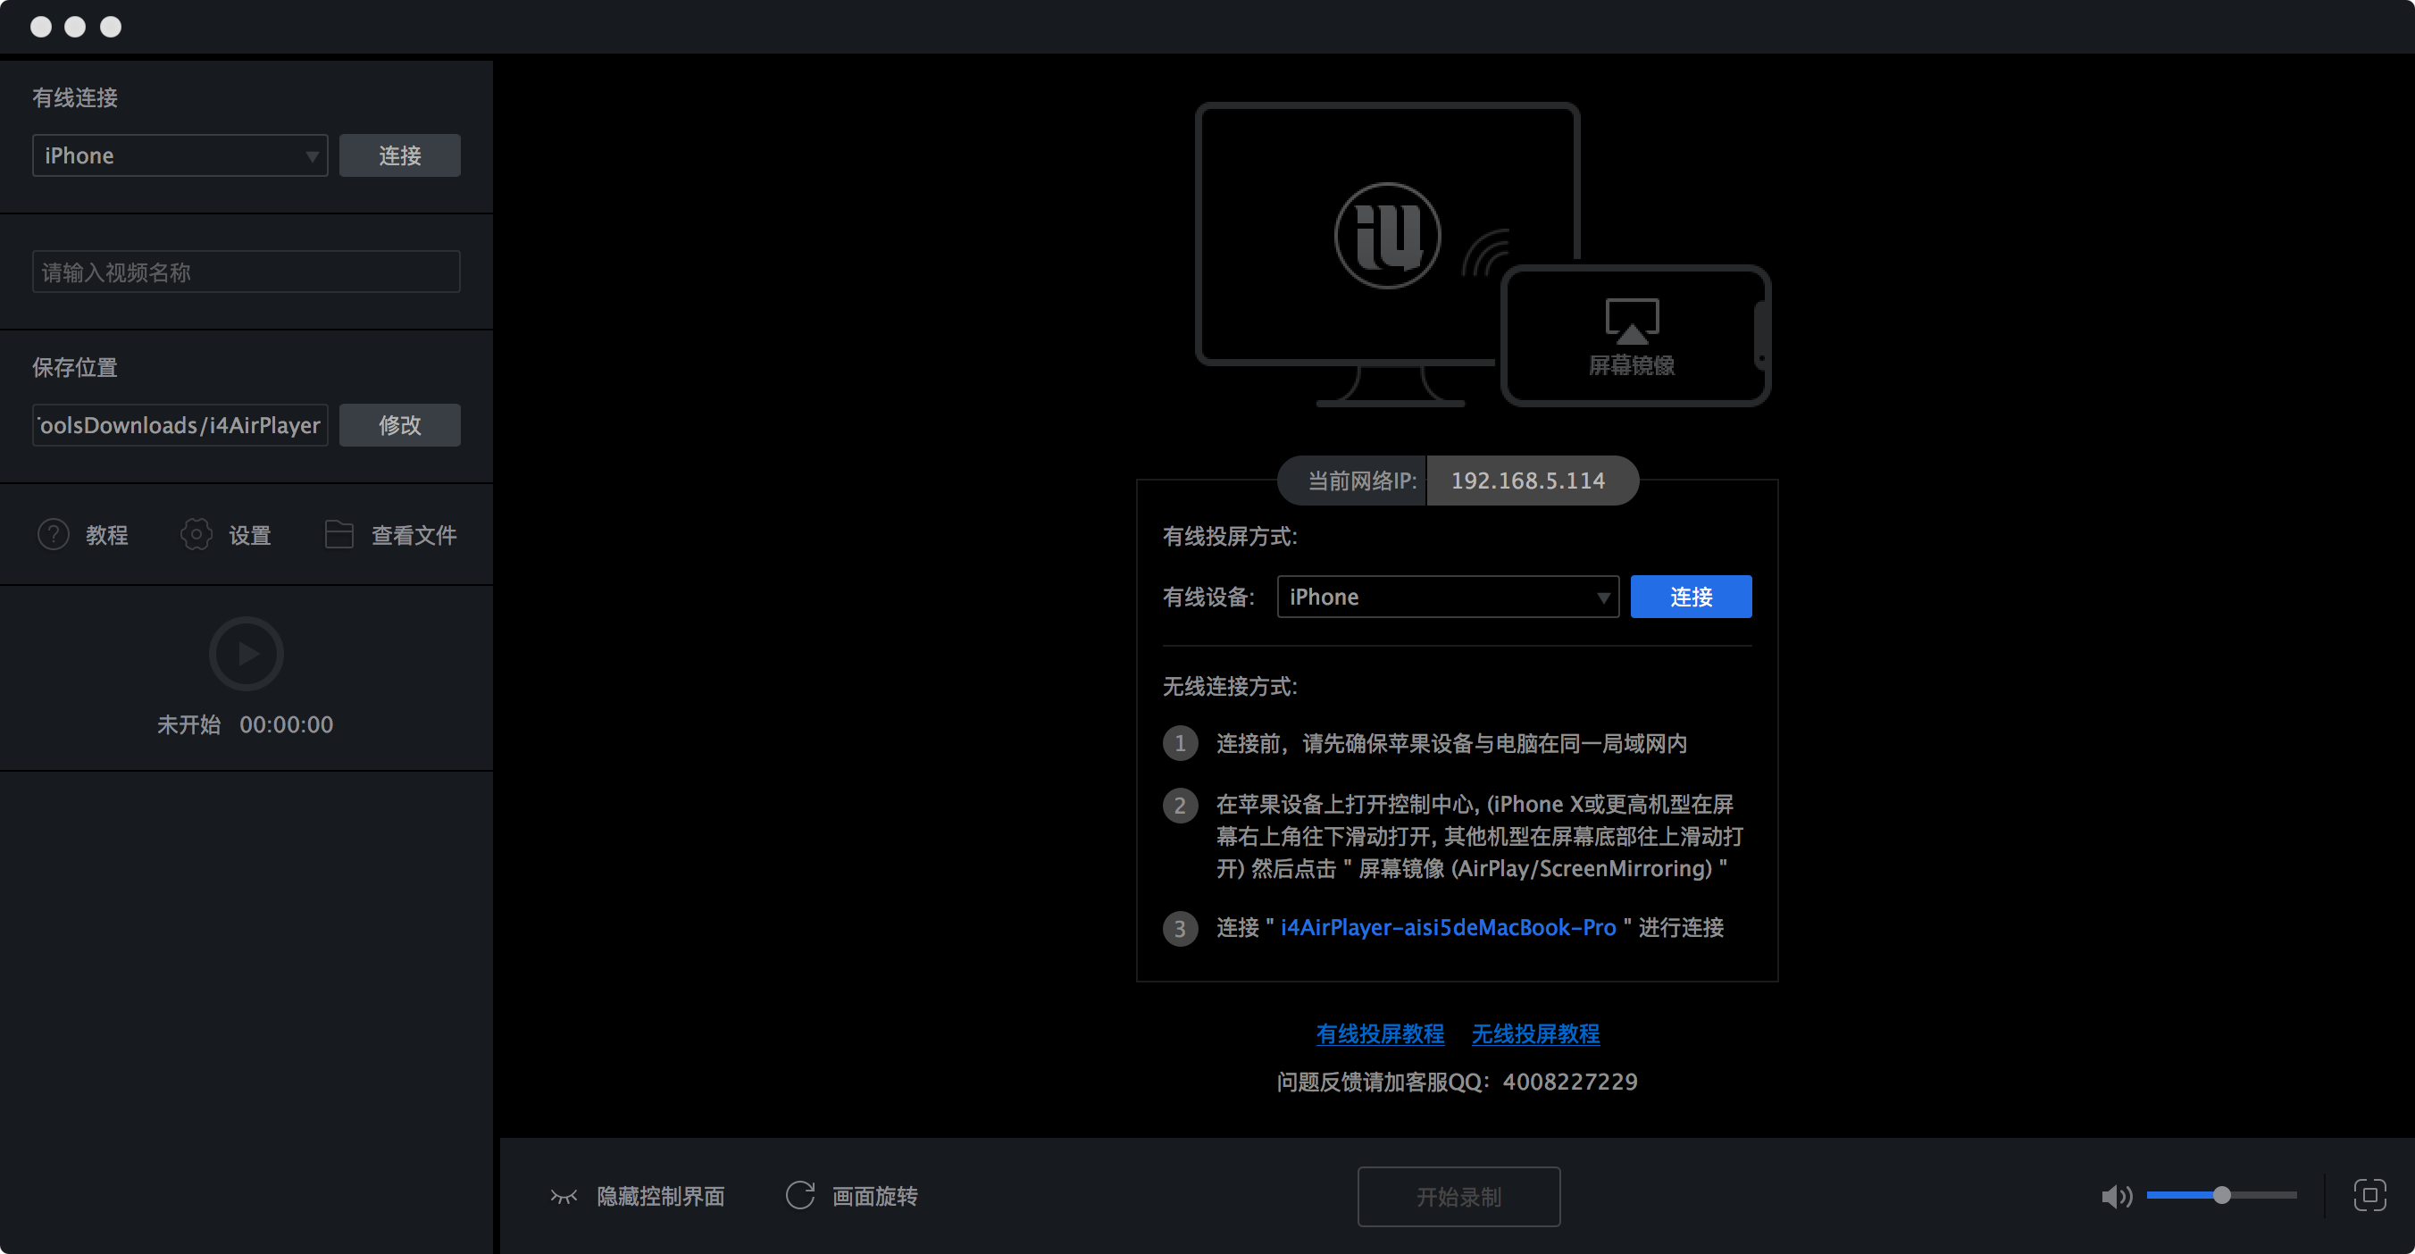Toggle fullscreen with the bottom-right frame icon
Viewport: 2415px width, 1254px height.
coord(2369,1195)
